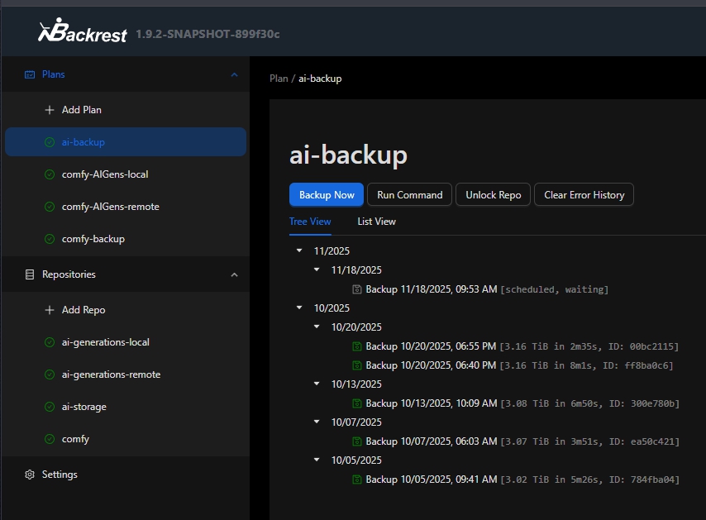The image size is (706, 520).
Task: Select the backup from 10/07/2025, 06:03 AM
Action: pos(431,441)
